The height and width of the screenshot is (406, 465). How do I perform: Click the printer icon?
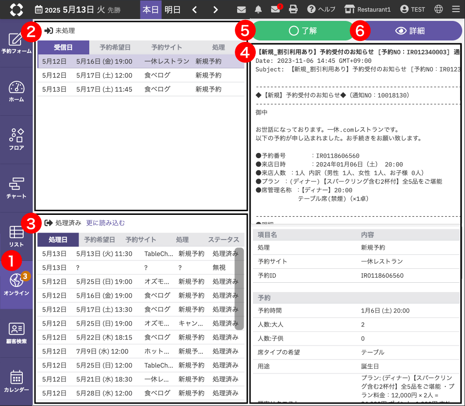293,9
